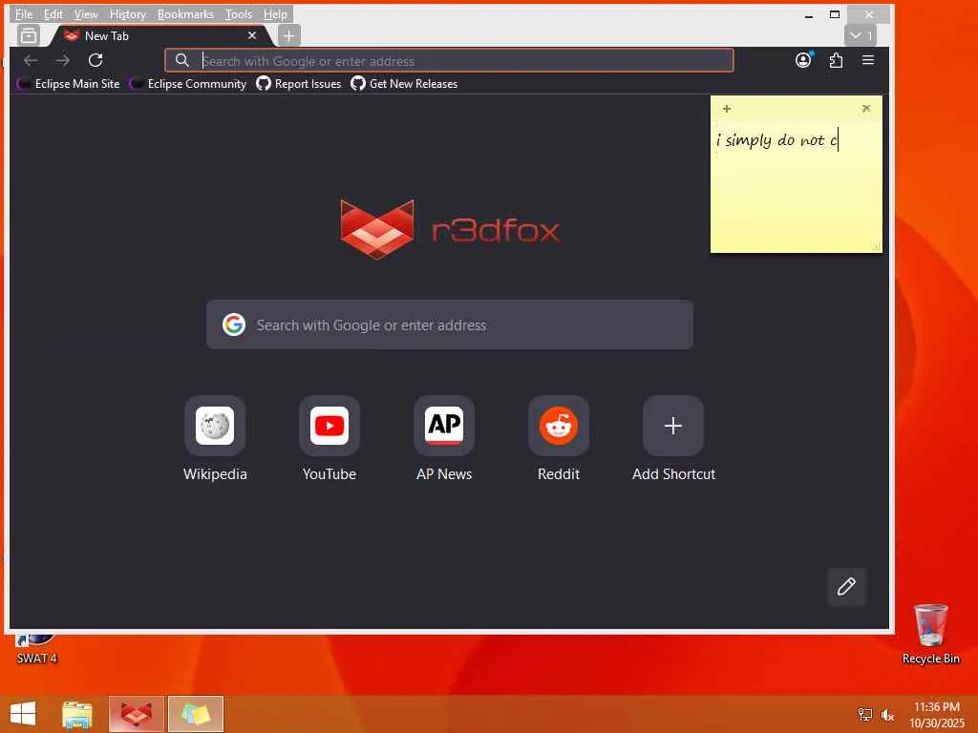Open Eclipse Community bookmark
Screen dimensions: 978x733
(188, 84)
